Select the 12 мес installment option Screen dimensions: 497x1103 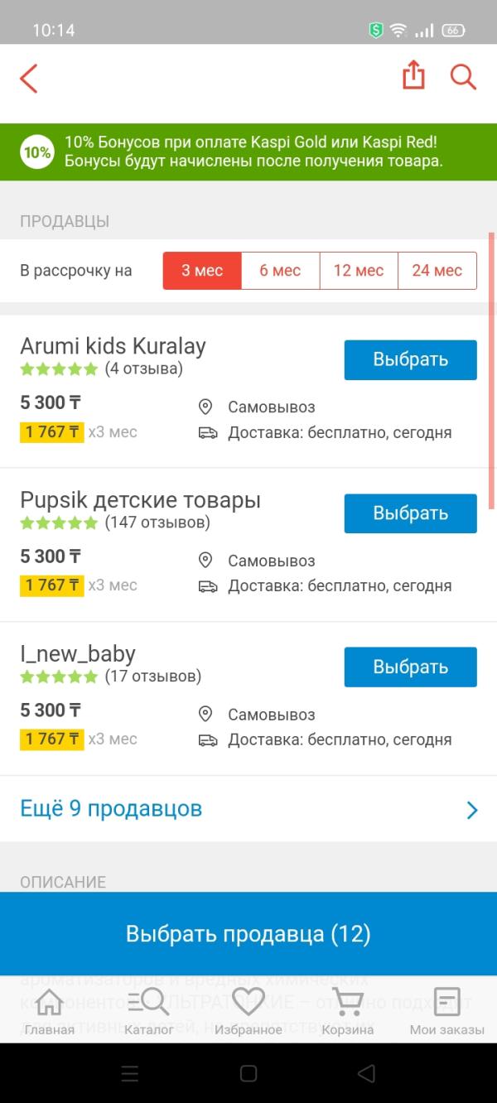pyautogui.click(x=359, y=271)
